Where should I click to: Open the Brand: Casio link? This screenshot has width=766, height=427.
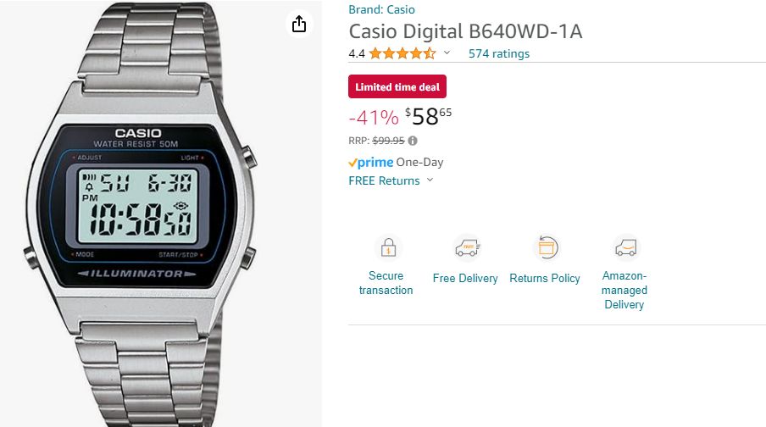pyautogui.click(x=381, y=9)
